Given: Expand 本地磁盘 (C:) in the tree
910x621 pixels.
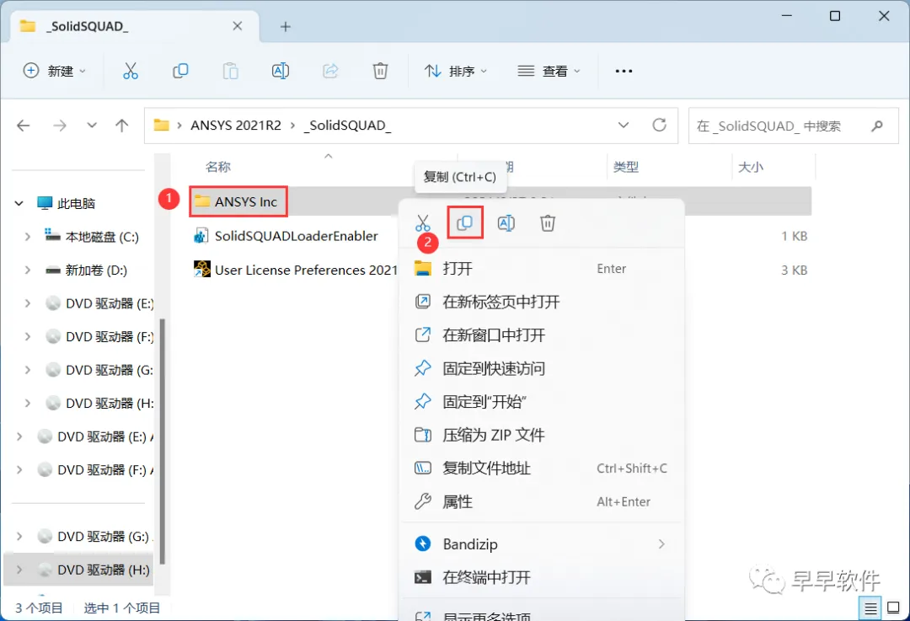Looking at the screenshot, I should click(x=27, y=237).
